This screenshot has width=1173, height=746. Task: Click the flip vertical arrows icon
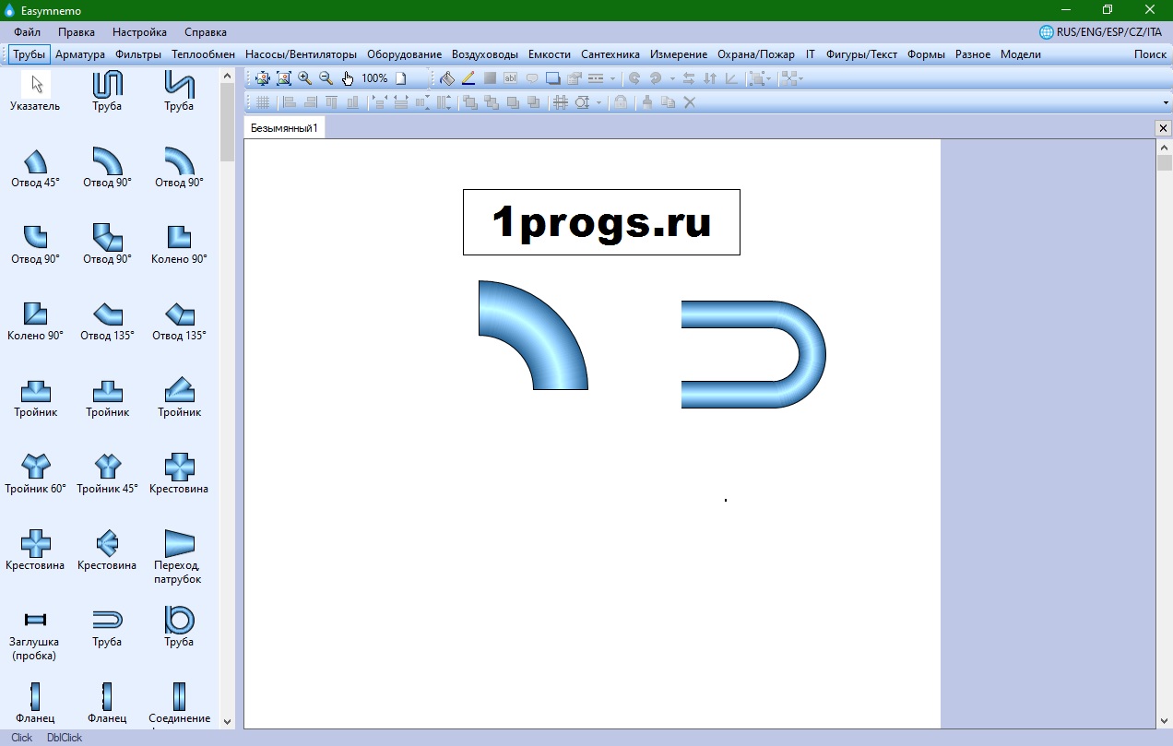point(709,78)
